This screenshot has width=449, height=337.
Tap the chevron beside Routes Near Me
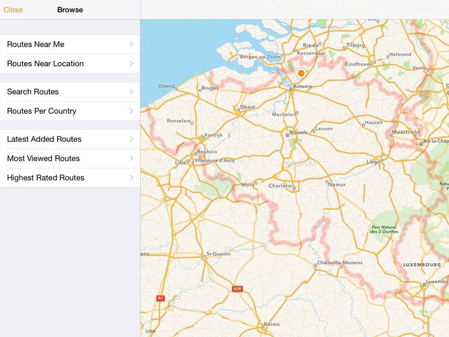point(132,44)
